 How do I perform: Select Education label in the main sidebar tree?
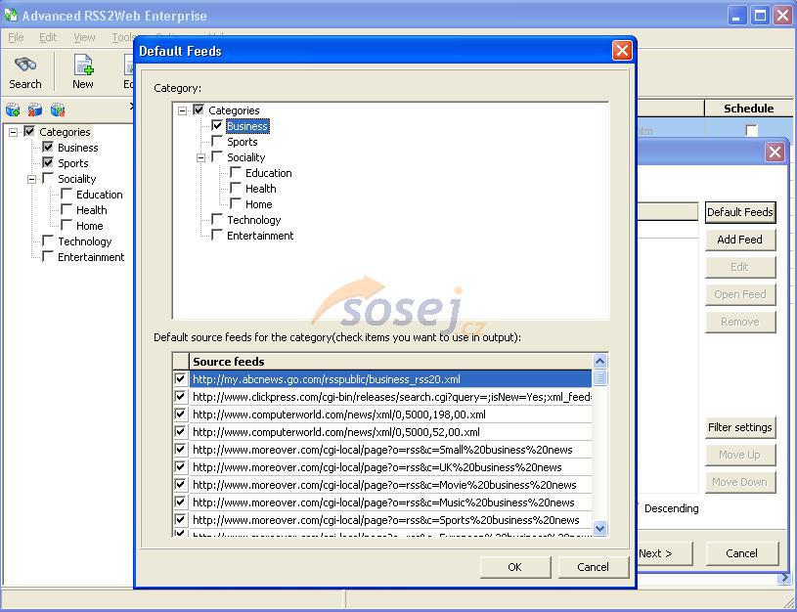[99, 195]
